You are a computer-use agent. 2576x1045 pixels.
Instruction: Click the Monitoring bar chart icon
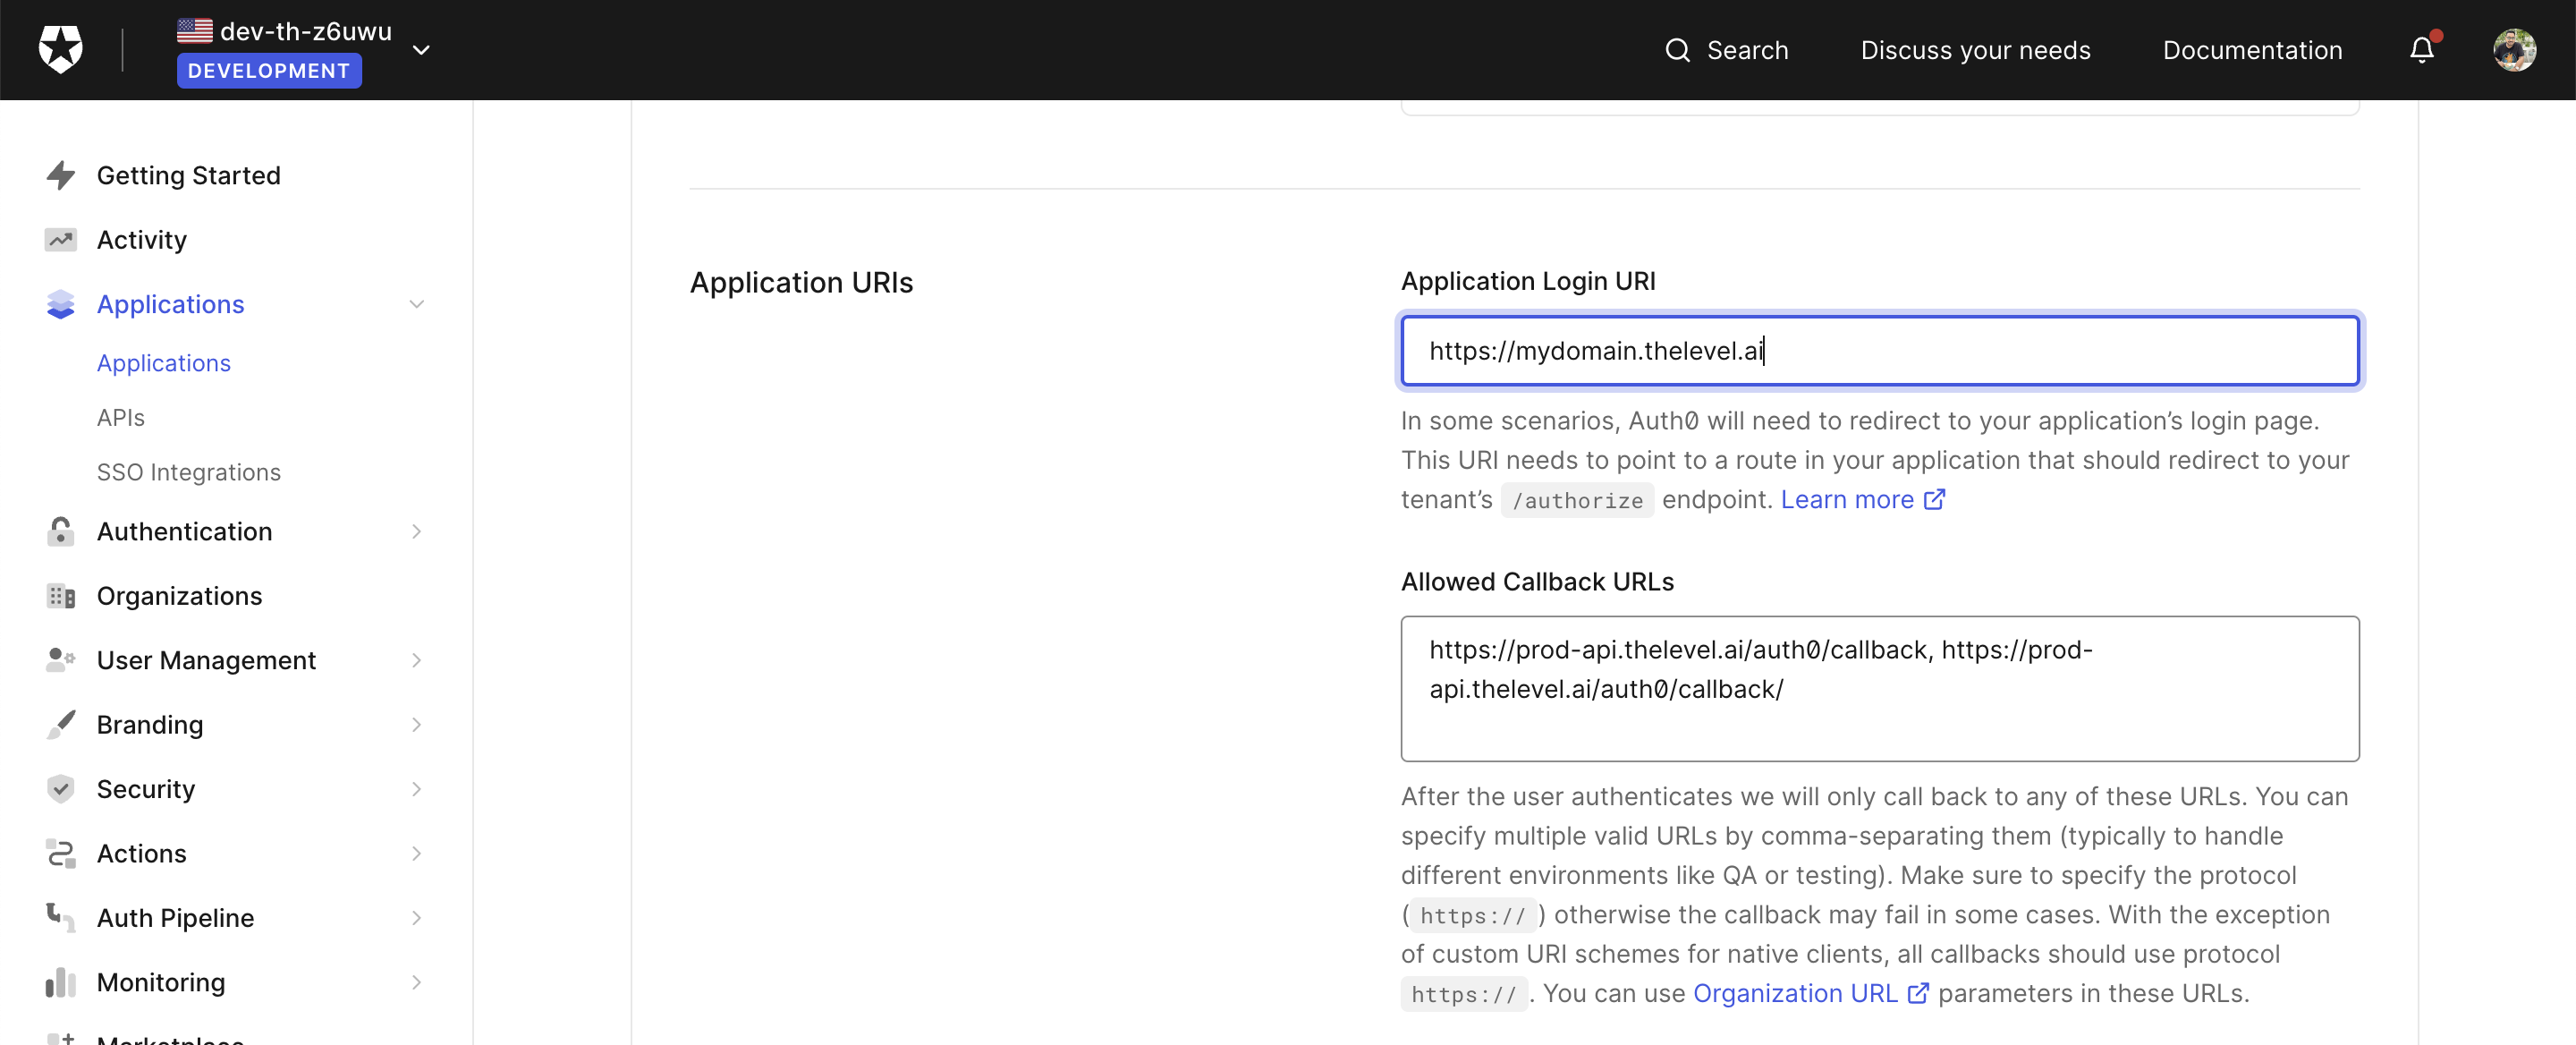click(61, 982)
